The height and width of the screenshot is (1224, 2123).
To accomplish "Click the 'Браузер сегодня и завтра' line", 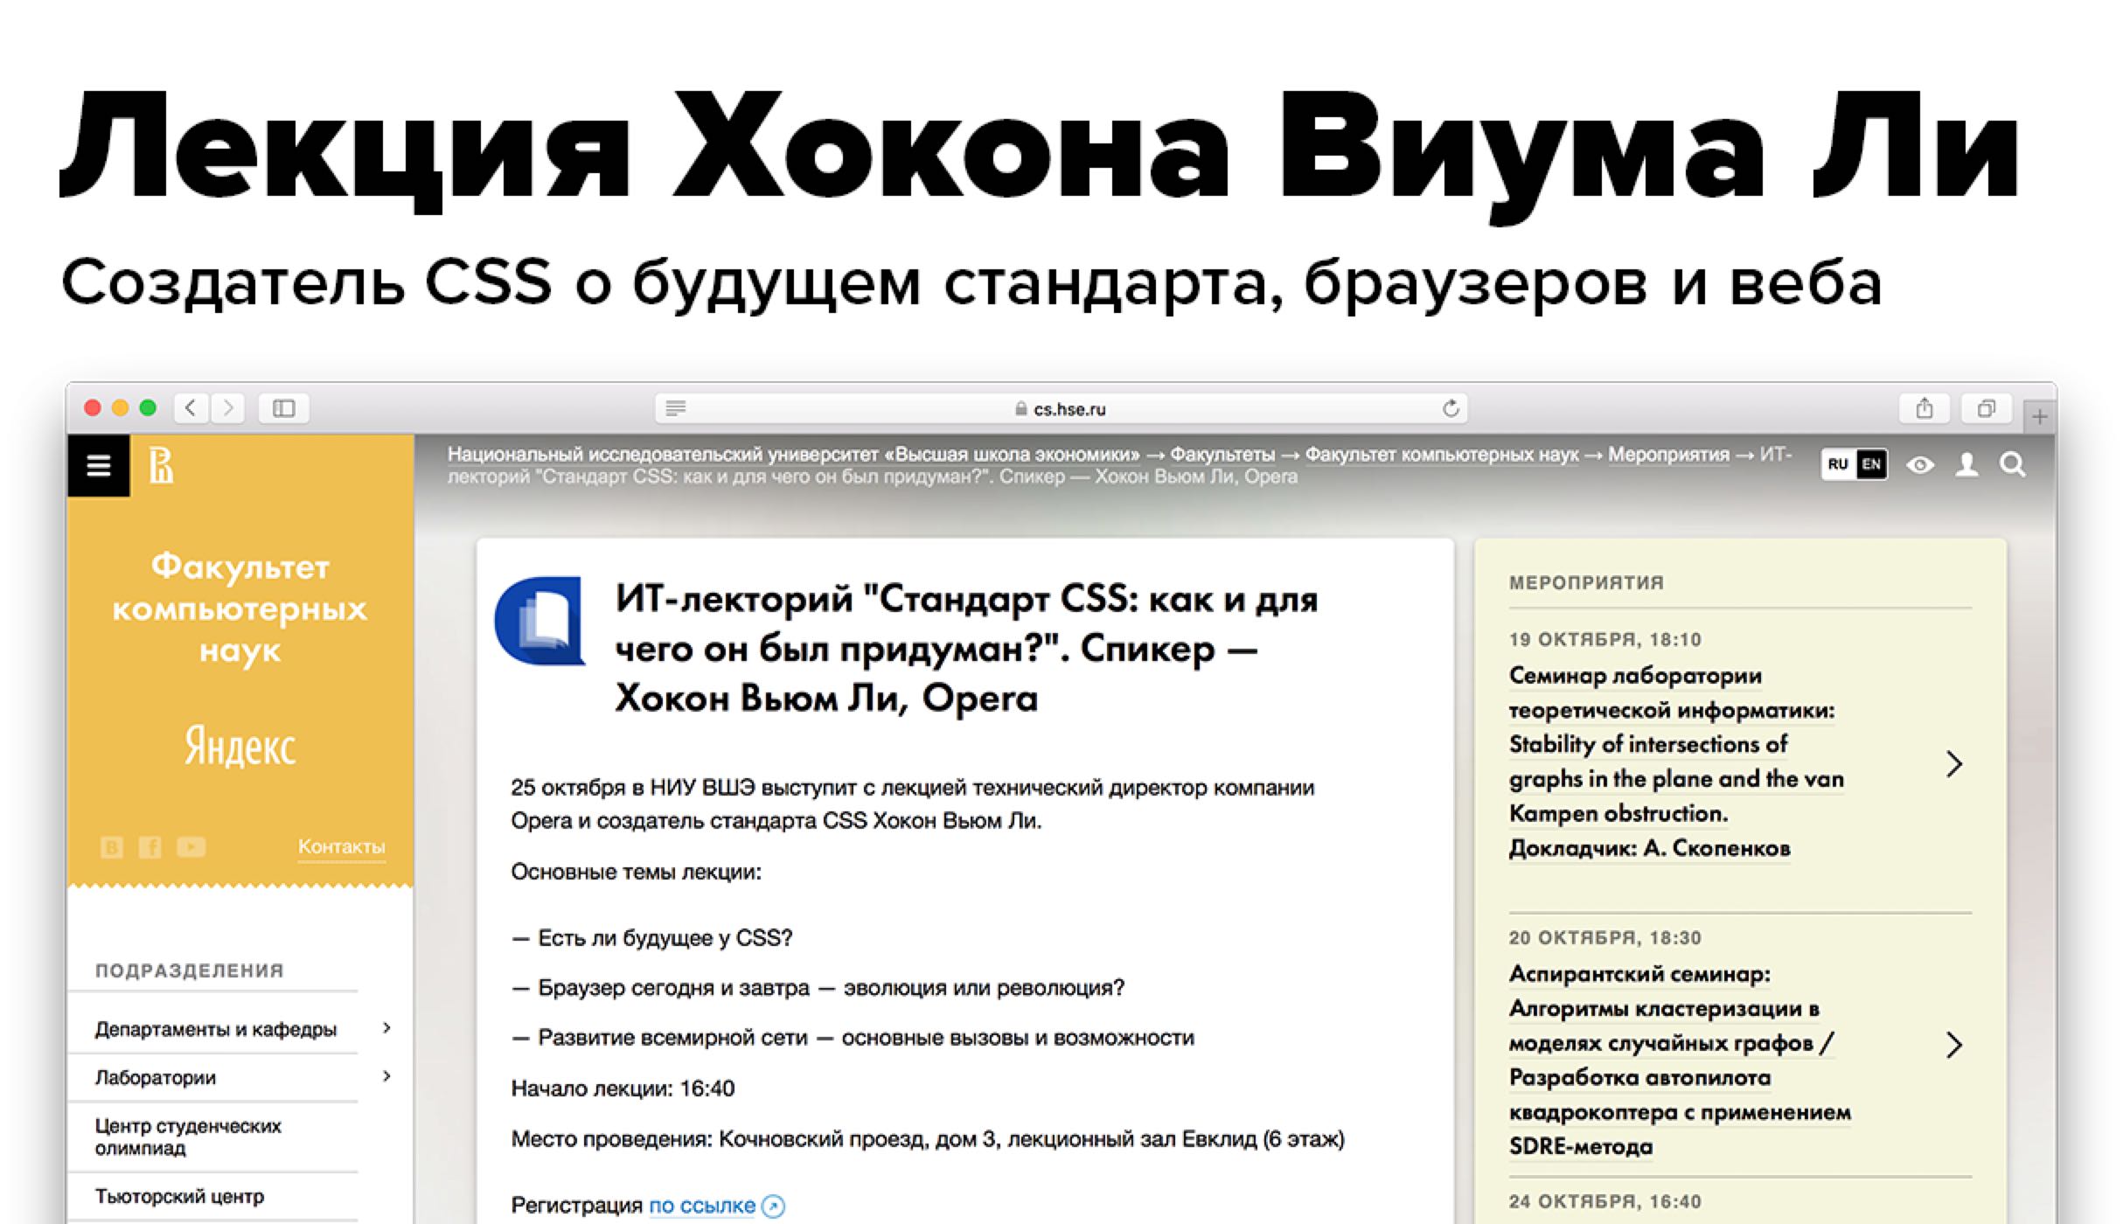I will pyautogui.click(x=818, y=988).
